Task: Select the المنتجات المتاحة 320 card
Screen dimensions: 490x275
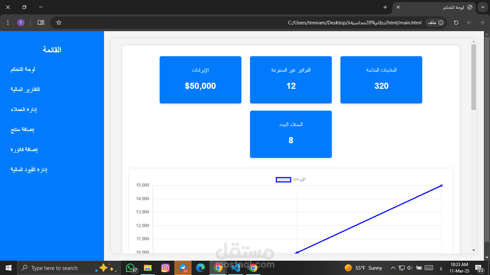Action: [x=381, y=80]
